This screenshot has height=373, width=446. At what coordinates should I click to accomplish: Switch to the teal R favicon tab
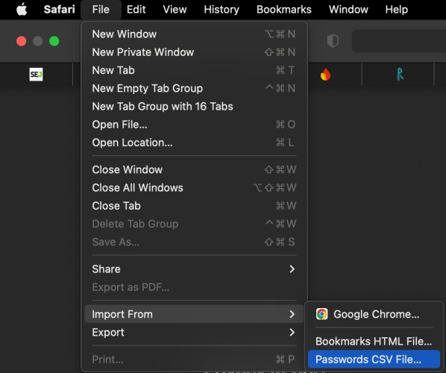[400, 75]
